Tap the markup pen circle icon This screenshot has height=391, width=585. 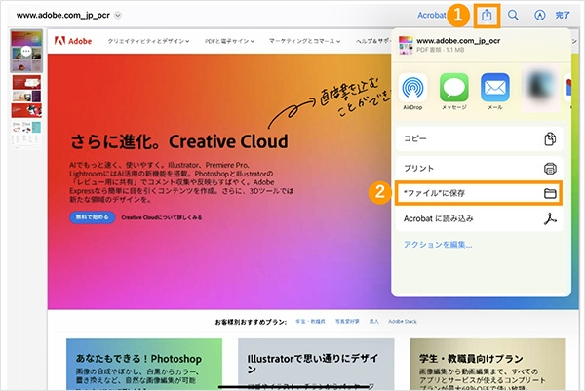click(x=539, y=16)
